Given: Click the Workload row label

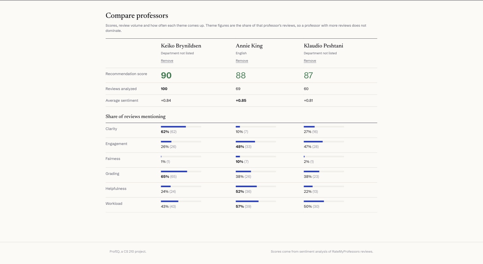Looking at the screenshot, I should pos(114,204).
